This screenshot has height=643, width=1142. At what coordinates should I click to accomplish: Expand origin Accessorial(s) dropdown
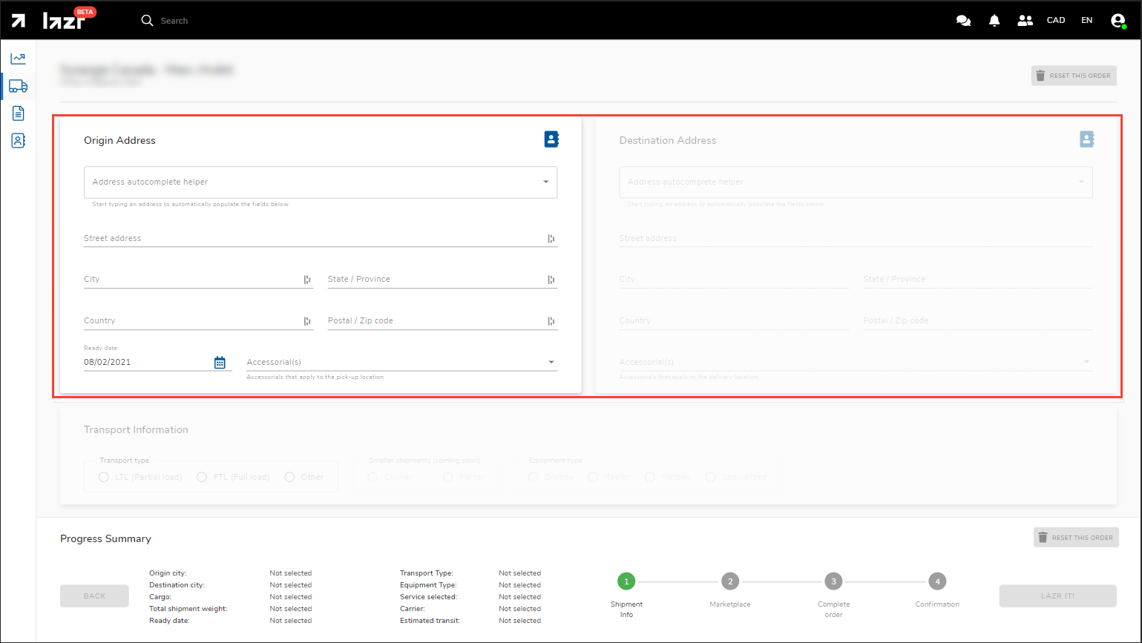pos(551,363)
